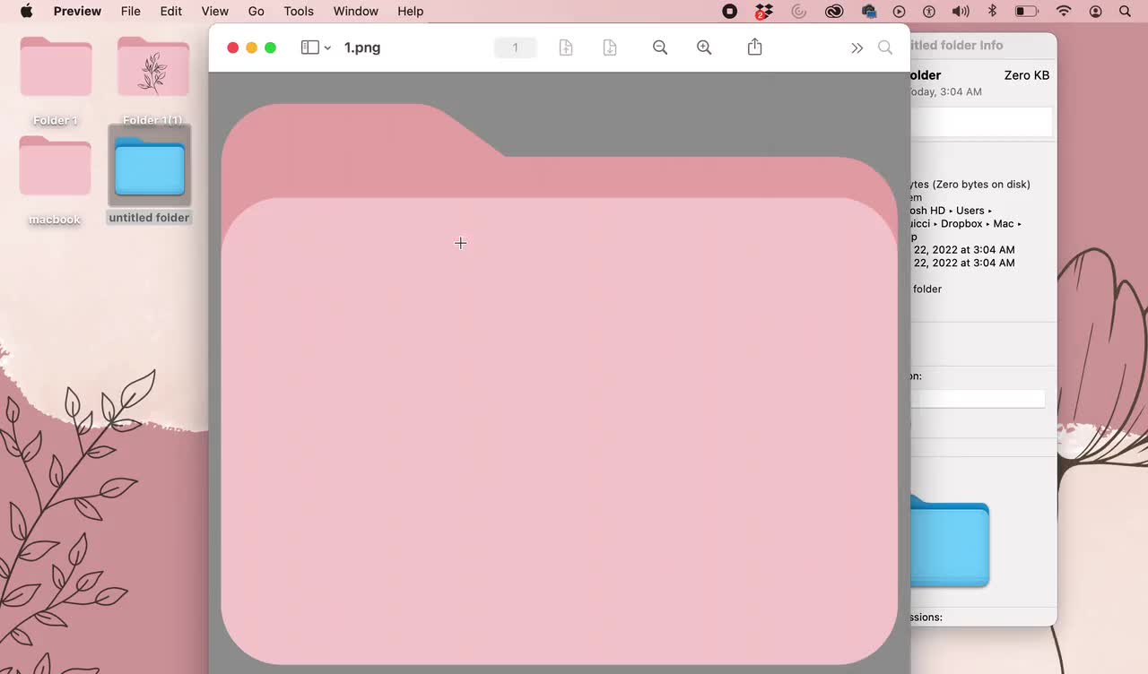Open the Creative Cloud menu bar icon

834,11
